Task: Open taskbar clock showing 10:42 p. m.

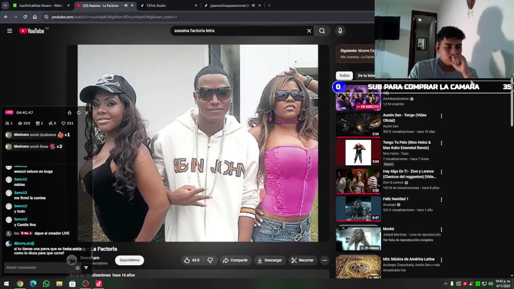Action: coord(503,284)
